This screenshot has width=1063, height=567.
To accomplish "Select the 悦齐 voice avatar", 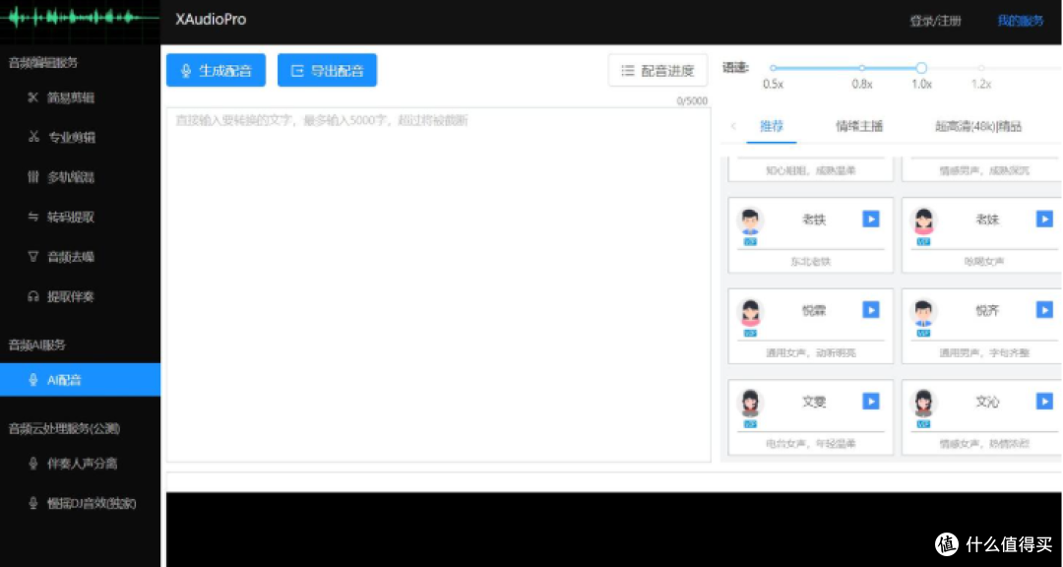I will tap(923, 312).
